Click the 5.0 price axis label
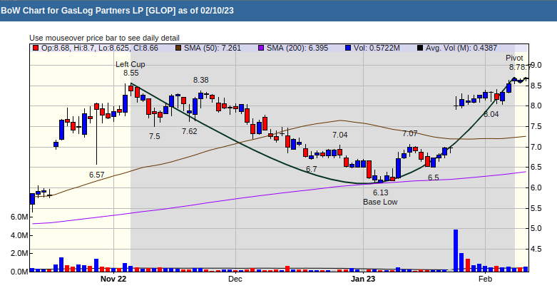The height and width of the screenshot is (293, 557). tap(536, 228)
